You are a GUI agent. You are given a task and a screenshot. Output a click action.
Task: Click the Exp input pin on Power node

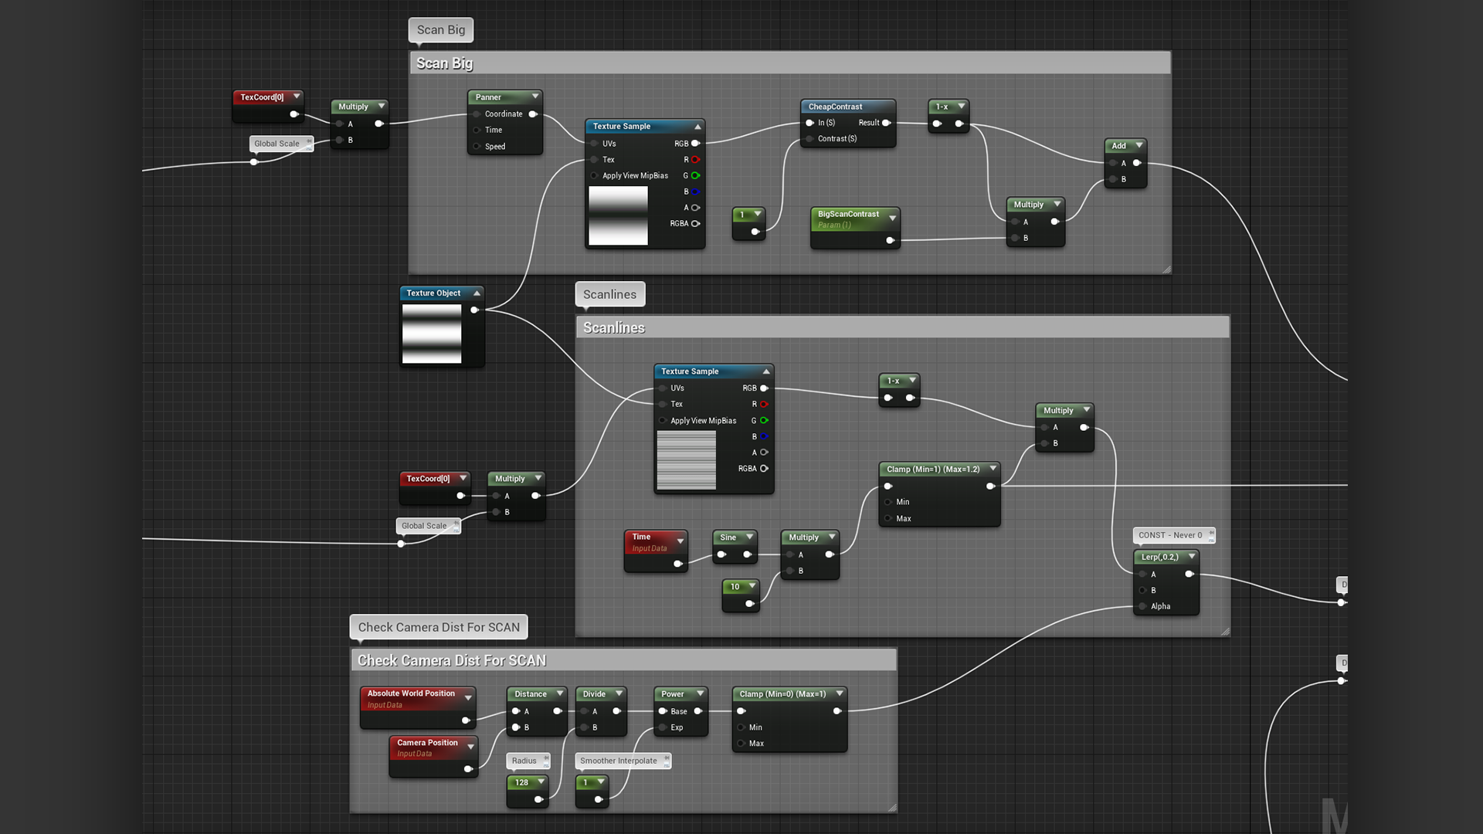(662, 727)
